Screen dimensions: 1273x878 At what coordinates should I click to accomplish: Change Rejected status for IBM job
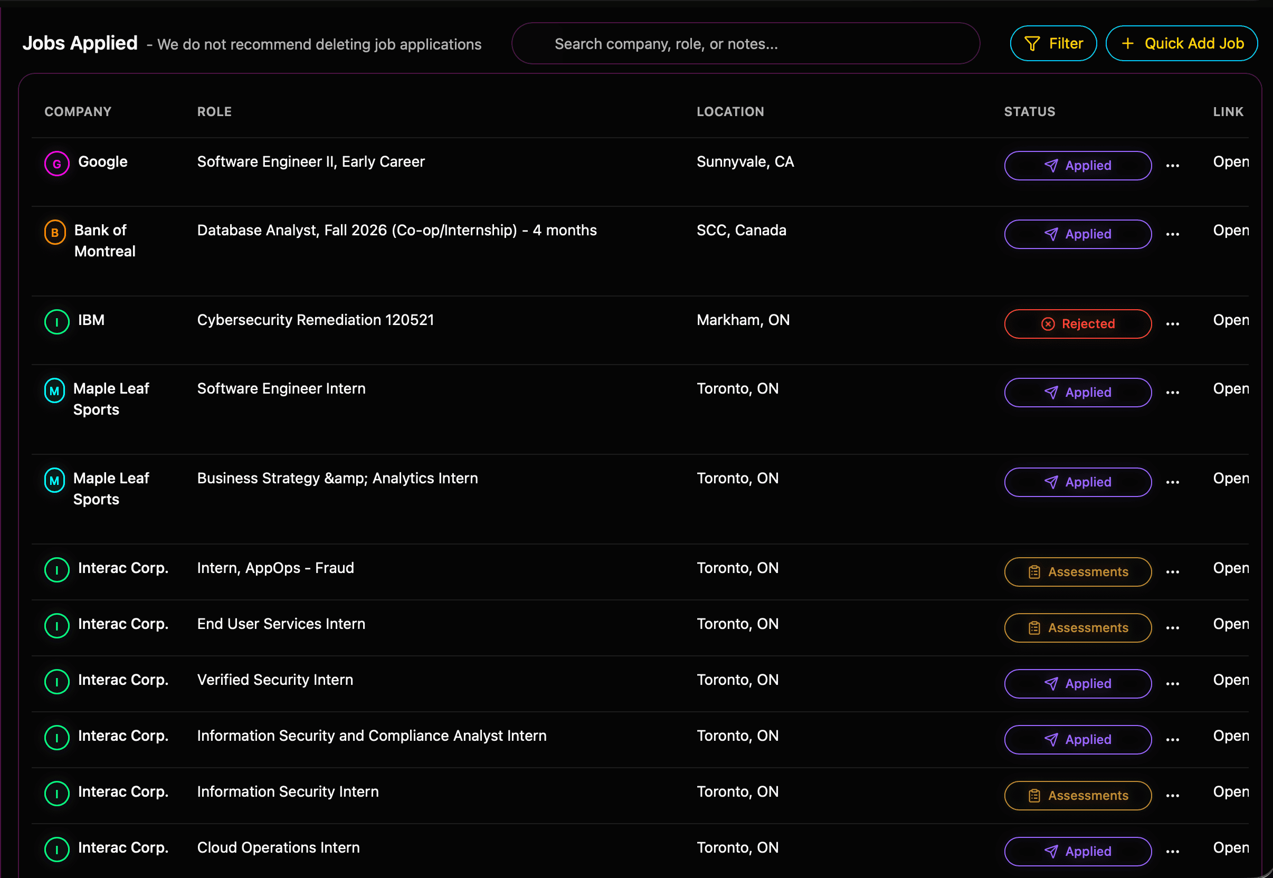(1078, 324)
